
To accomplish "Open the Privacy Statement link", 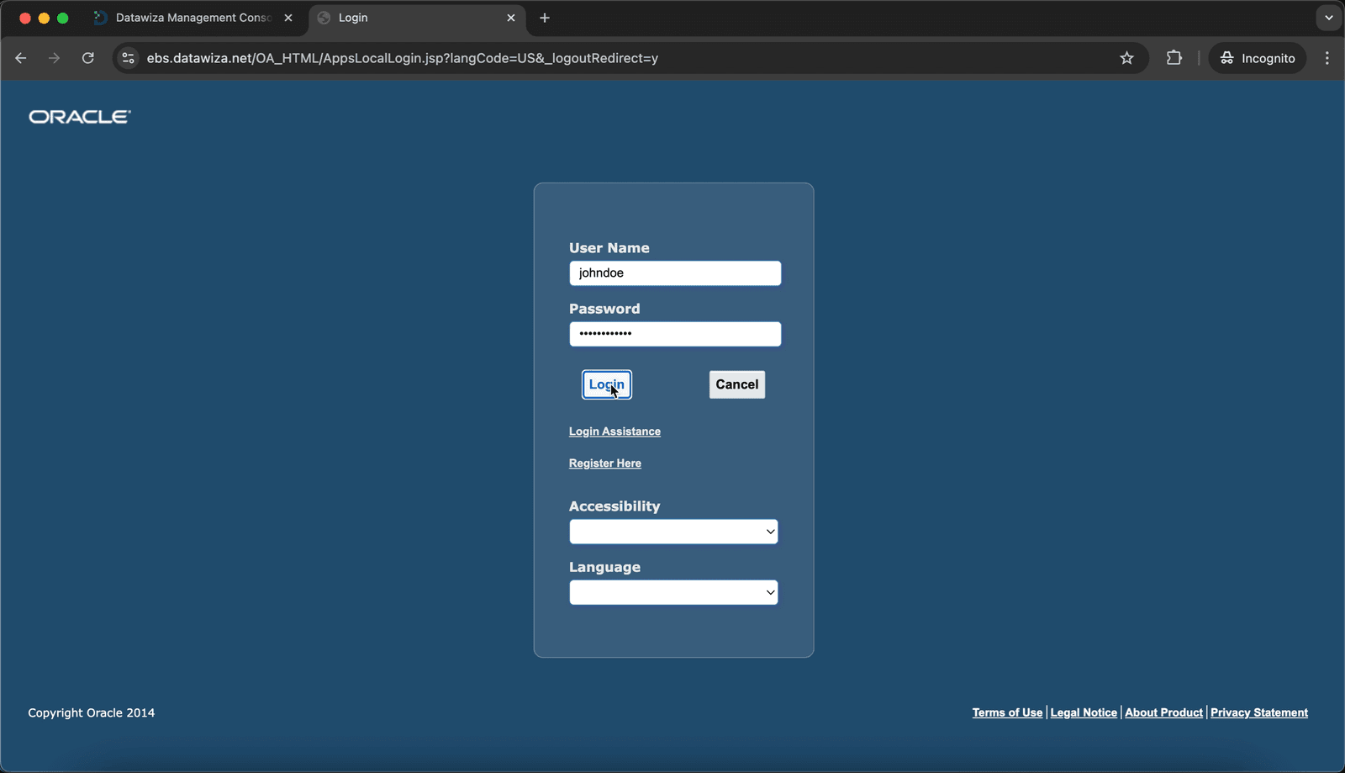I will point(1259,712).
